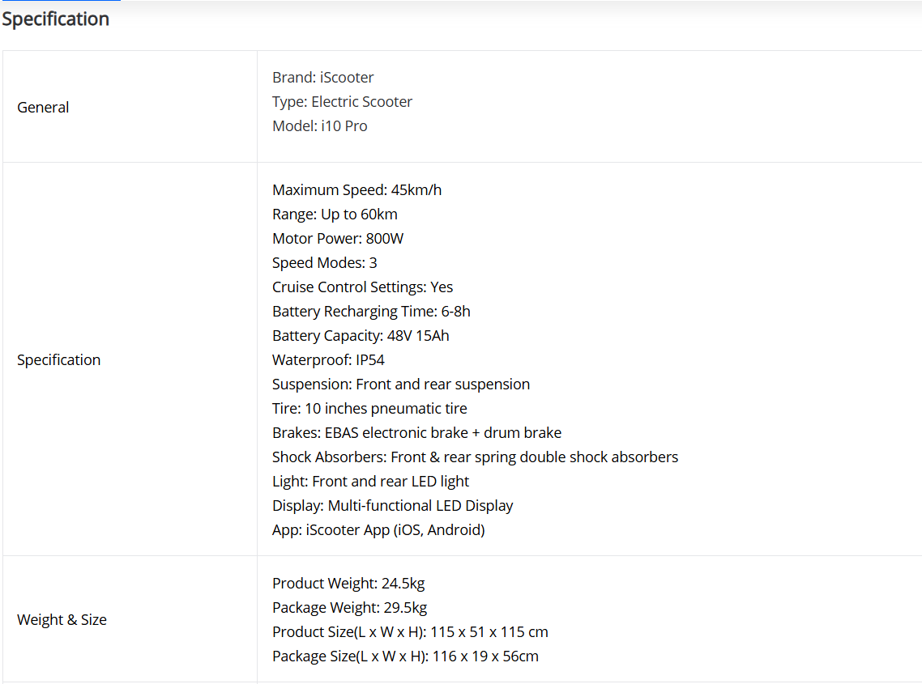Click 'Maximum Speed: 45km/h' text
Image resolution: width=922 pixels, height=684 pixels.
pos(357,189)
